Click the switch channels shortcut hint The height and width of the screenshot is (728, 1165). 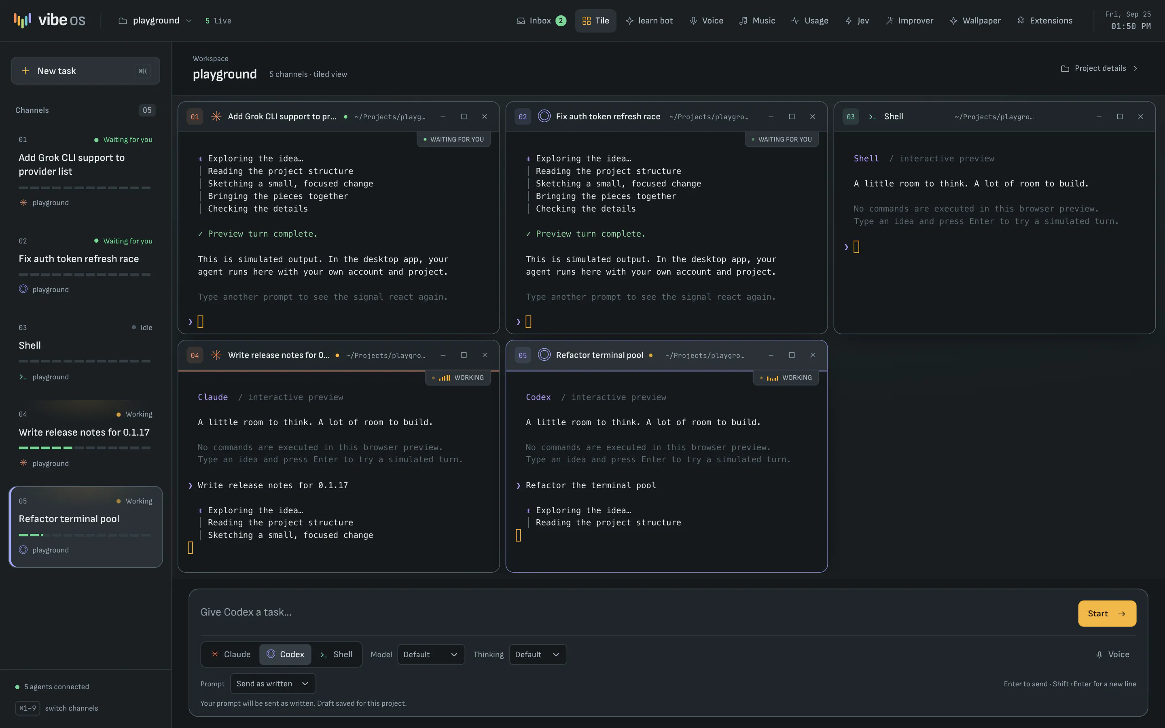click(57, 708)
